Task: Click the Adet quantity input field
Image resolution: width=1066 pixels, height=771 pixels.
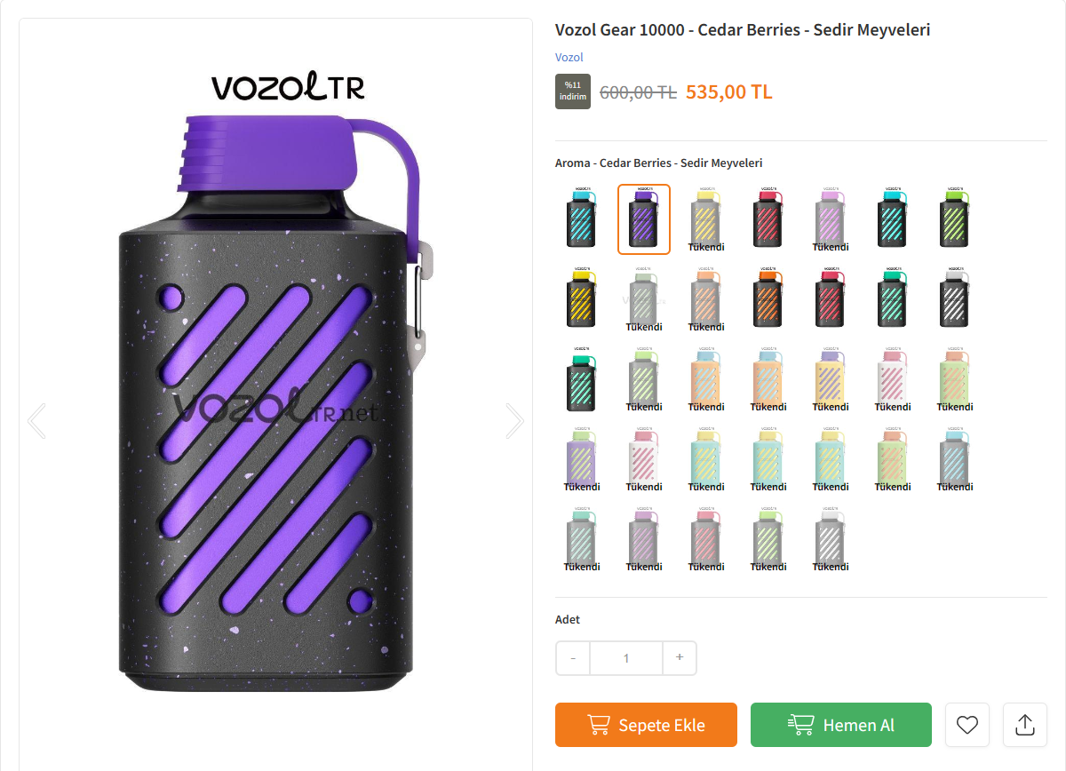Action: pyautogui.click(x=626, y=658)
